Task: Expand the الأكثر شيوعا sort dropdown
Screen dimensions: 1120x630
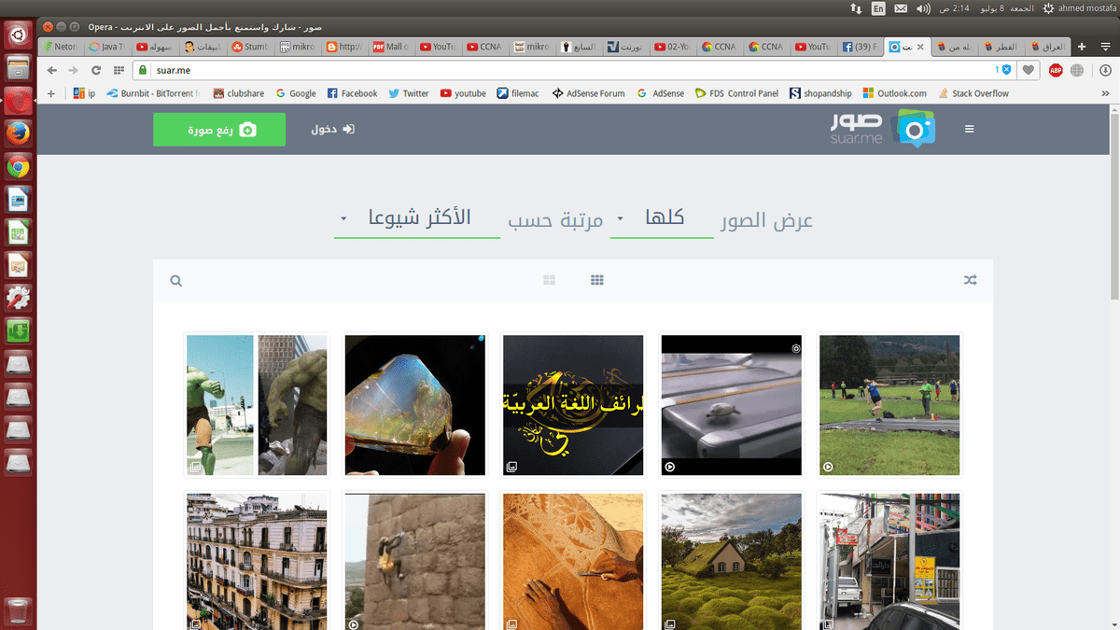Action: coord(416,218)
